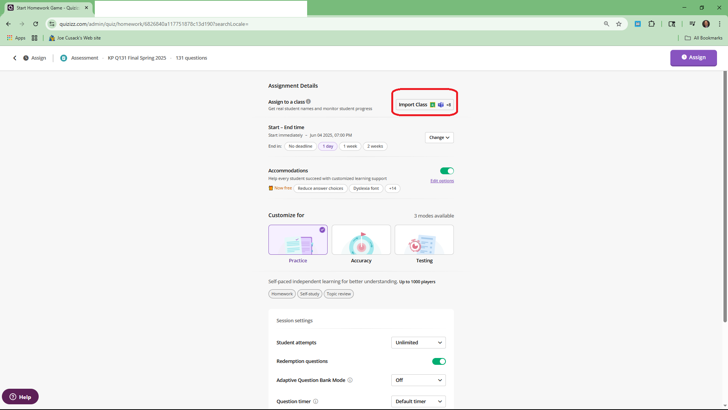This screenshot has height=410, width=728.
Task: Disable the Accommodations toggle
Action: pos(447,171)
